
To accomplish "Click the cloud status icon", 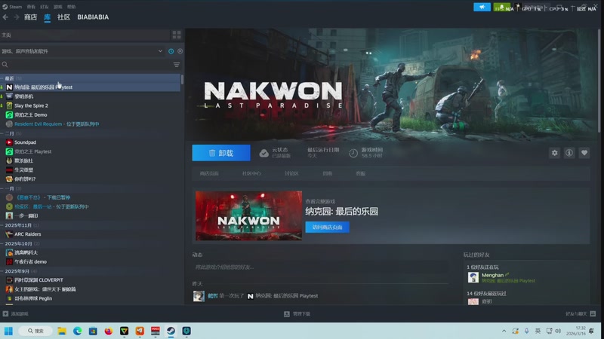I will tap(263, 153).
